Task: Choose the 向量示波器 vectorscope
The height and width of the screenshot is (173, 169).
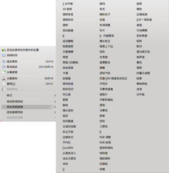Action: click(x=143, y=73)
